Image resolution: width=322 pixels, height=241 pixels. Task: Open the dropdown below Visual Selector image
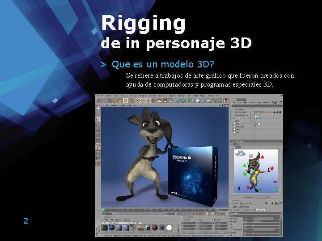pyautogui.click(x=261, y=197)
